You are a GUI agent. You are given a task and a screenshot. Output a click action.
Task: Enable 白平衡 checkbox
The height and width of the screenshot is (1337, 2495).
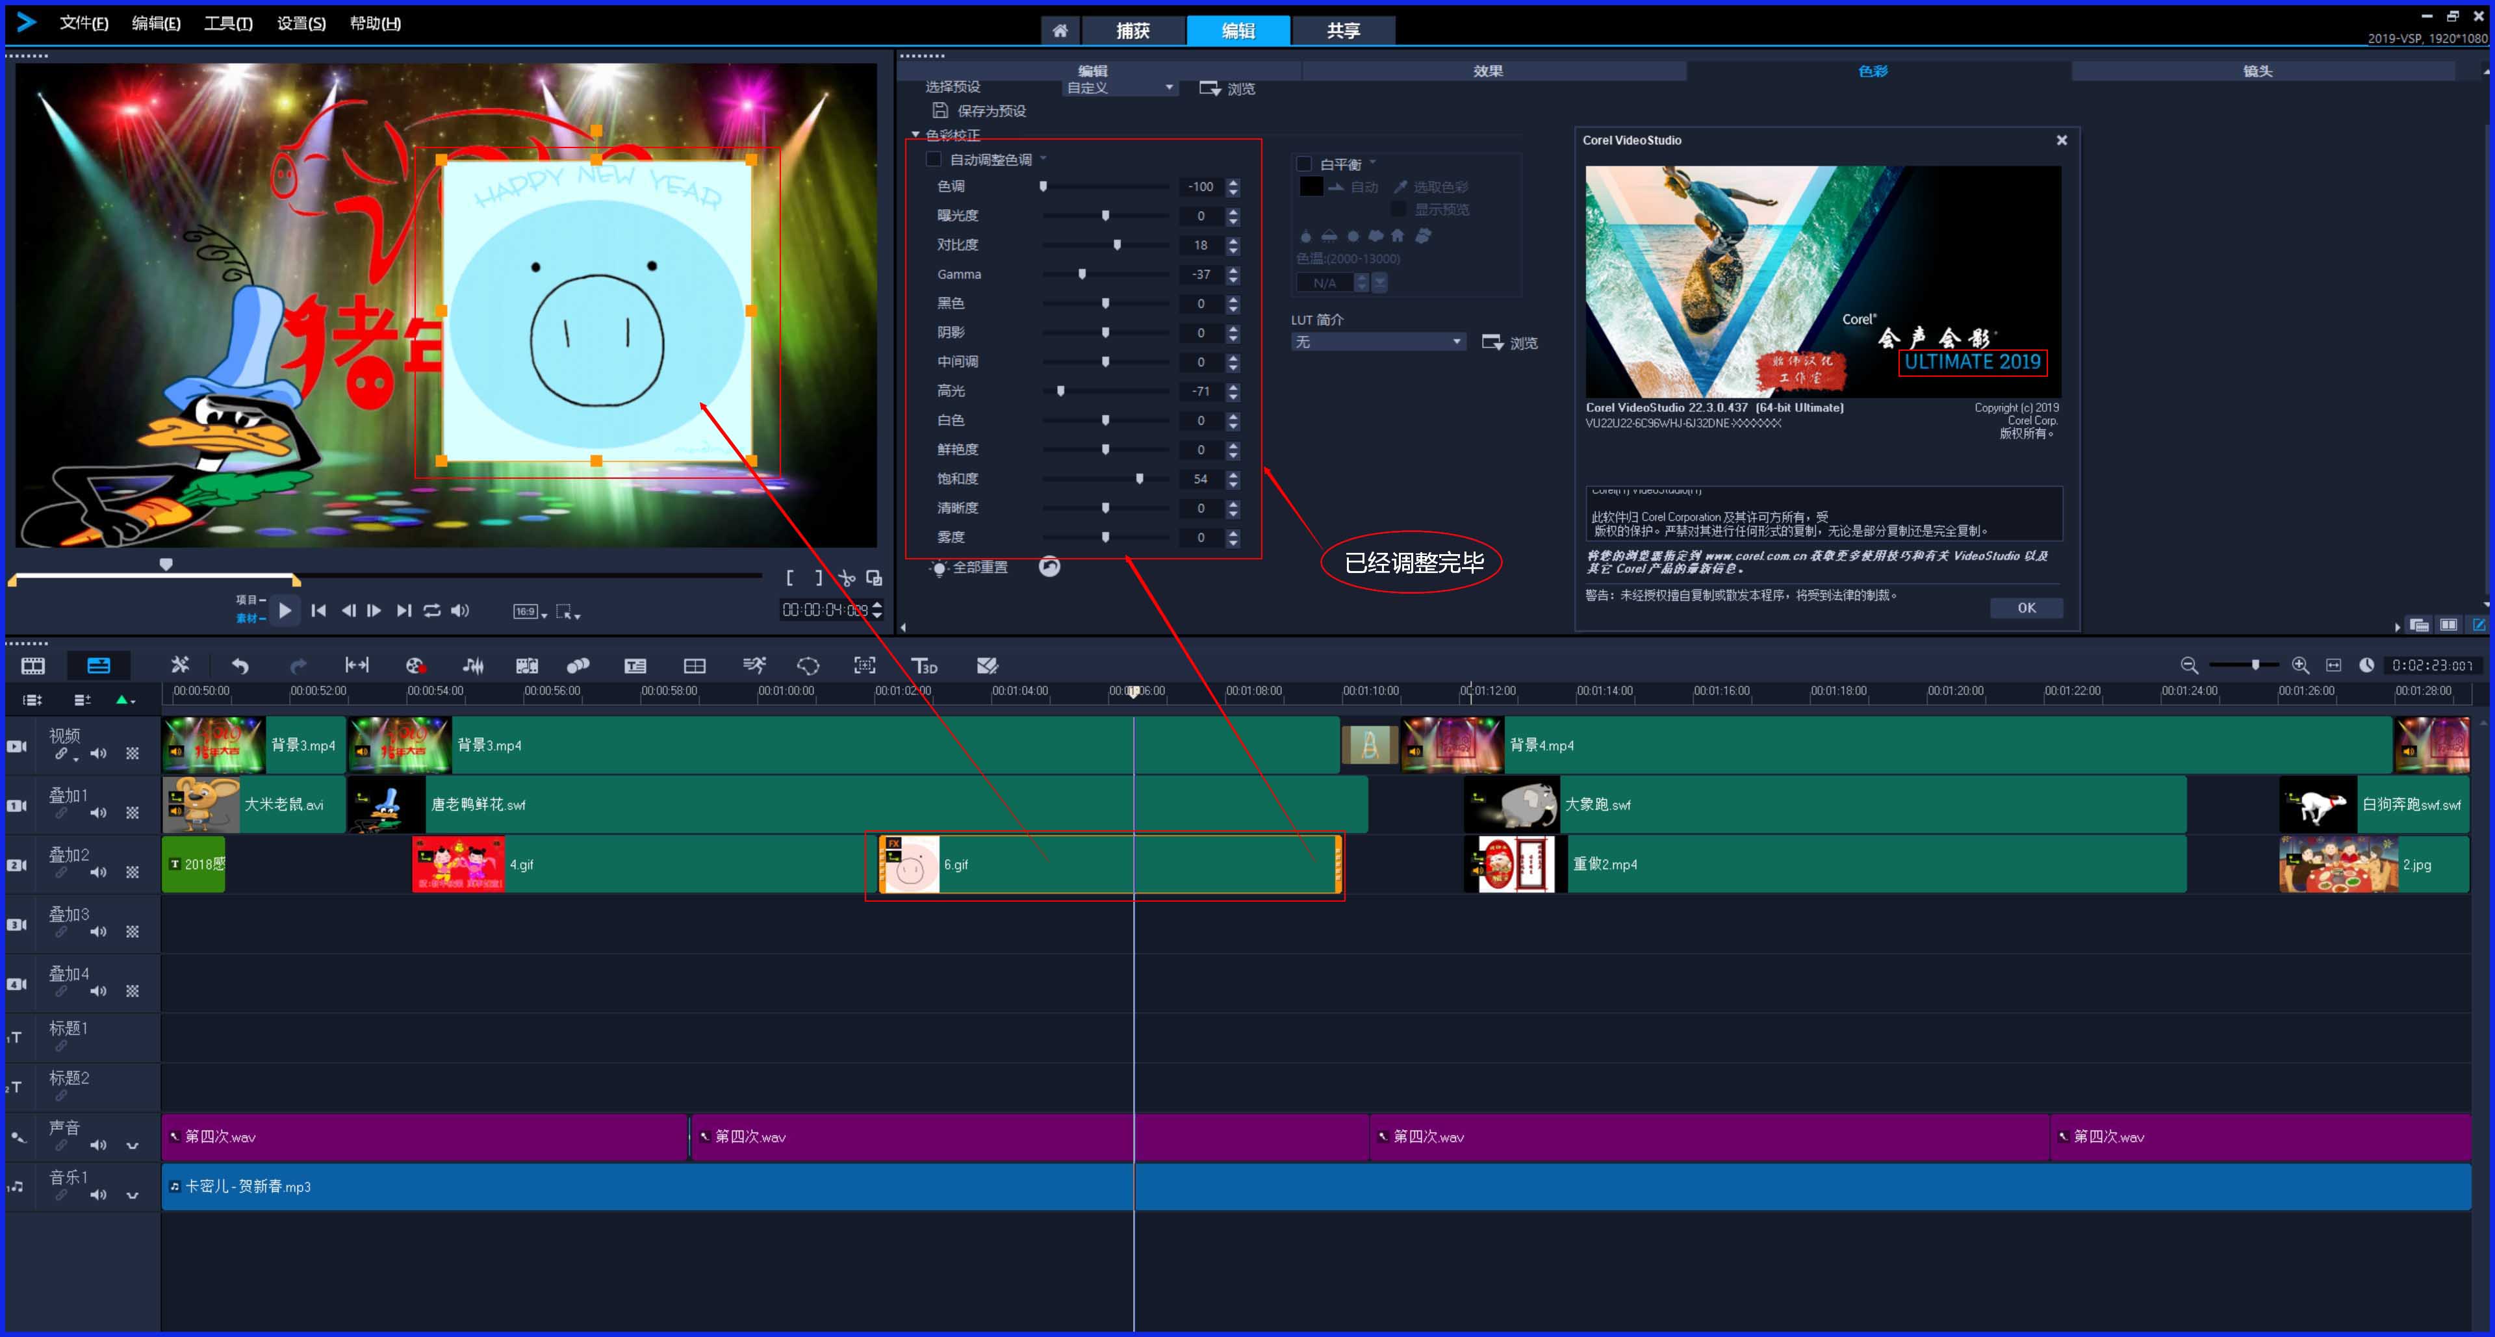[x=1305, y=164]
